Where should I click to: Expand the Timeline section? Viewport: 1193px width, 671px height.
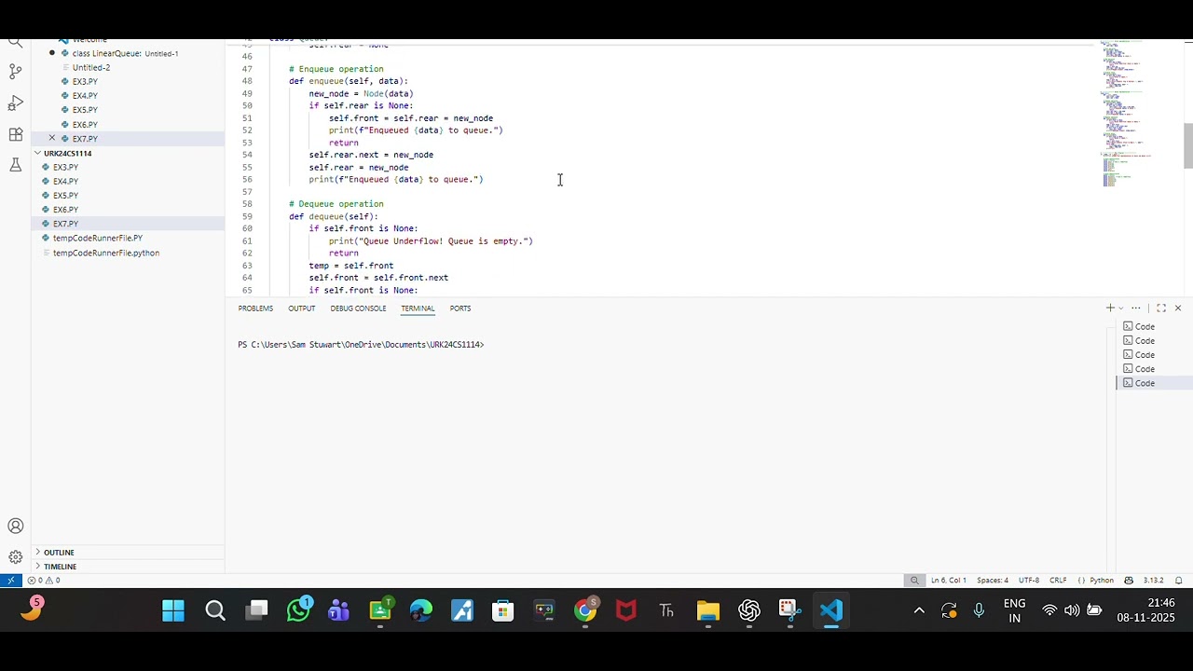pyautogui.click(x=60, y=567)
